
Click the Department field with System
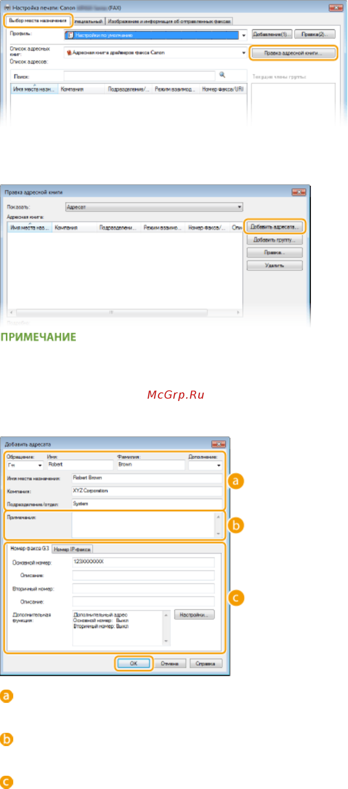147,504
